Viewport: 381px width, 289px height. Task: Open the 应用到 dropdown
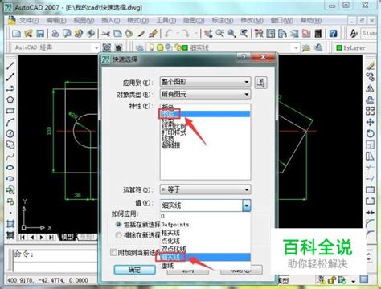point(205,82)
